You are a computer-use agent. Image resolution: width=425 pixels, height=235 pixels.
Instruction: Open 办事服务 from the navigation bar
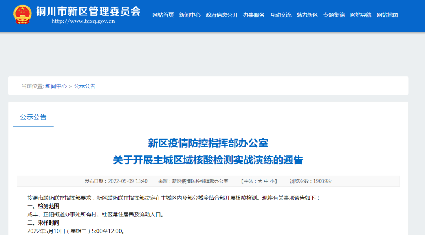254,15
